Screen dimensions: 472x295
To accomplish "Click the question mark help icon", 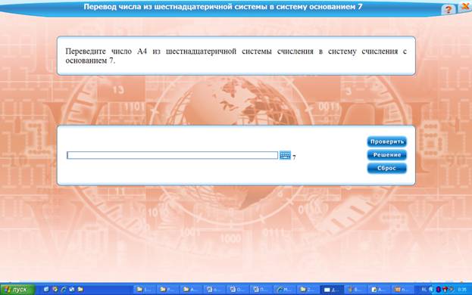I will [x=448, y=10].
